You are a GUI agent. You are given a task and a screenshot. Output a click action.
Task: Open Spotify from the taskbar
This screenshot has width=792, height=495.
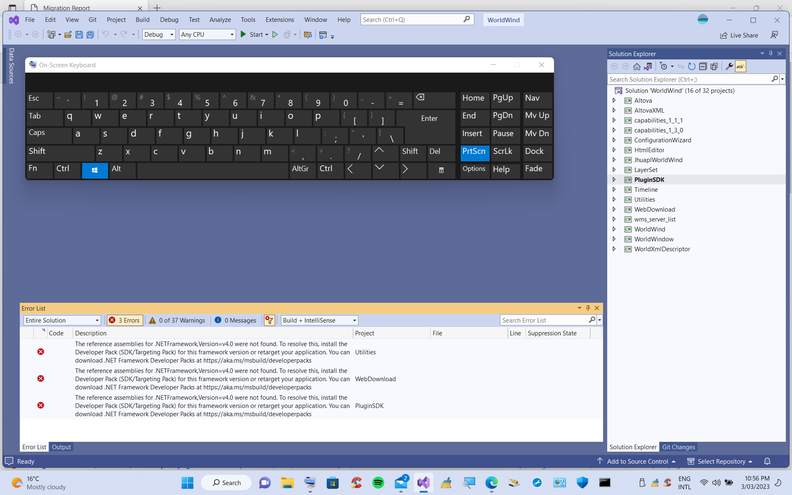(x=378, y=483)
